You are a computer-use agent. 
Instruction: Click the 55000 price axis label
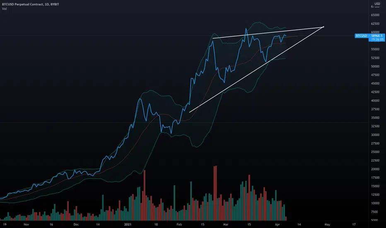[x=375, y=49]
